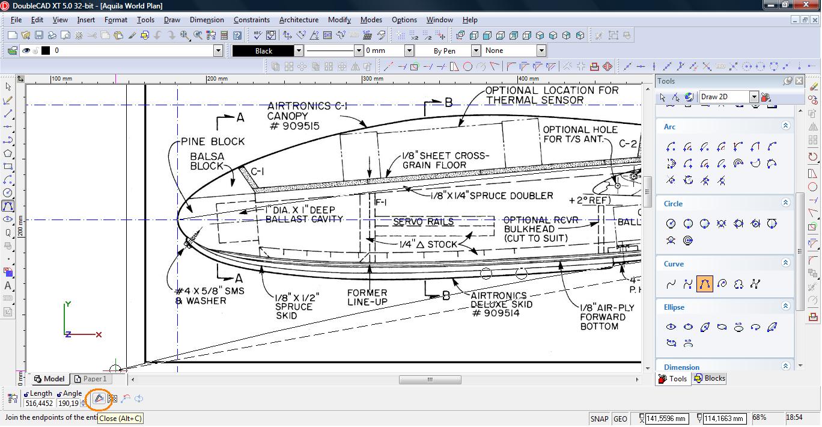The image size is (822, 427).
Task: Switch to the Paper 1 tab
Action: pos(91,379)
